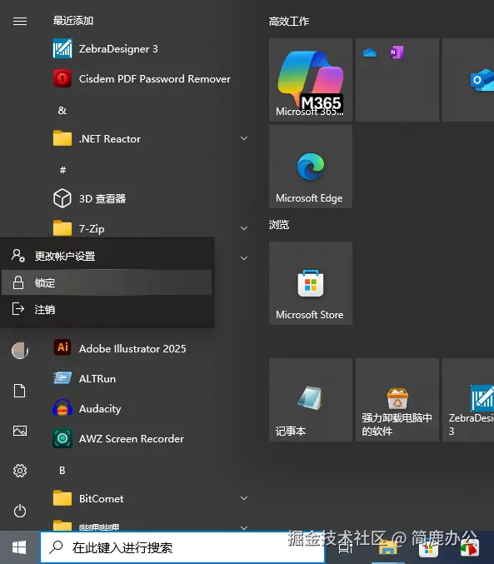Screen dimensions: 494x564
Task: Click the B letter group header
Action: 62,470
